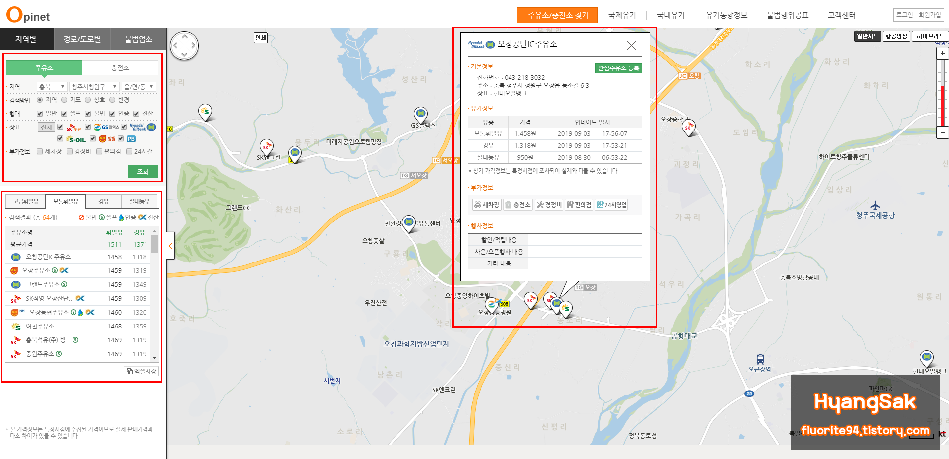Enable the 편의점 filter checkbox
Image resolution: width=949 pixels, height=459 pixels.
click(99, 152)
